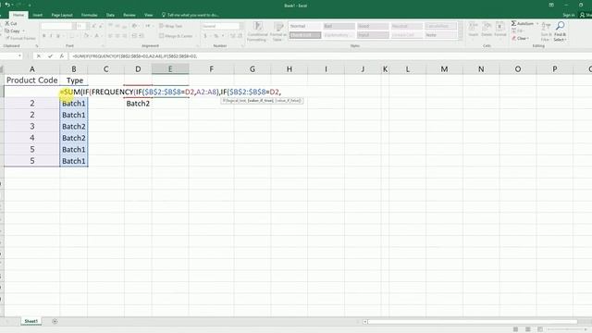Open the Review tab
Image resolution: width=592 pixels, height=333 pixels.
tap(129, 15)
